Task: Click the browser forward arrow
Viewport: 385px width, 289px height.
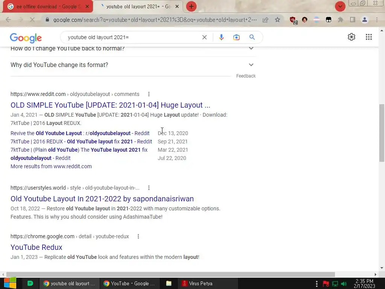Action: 20,20
